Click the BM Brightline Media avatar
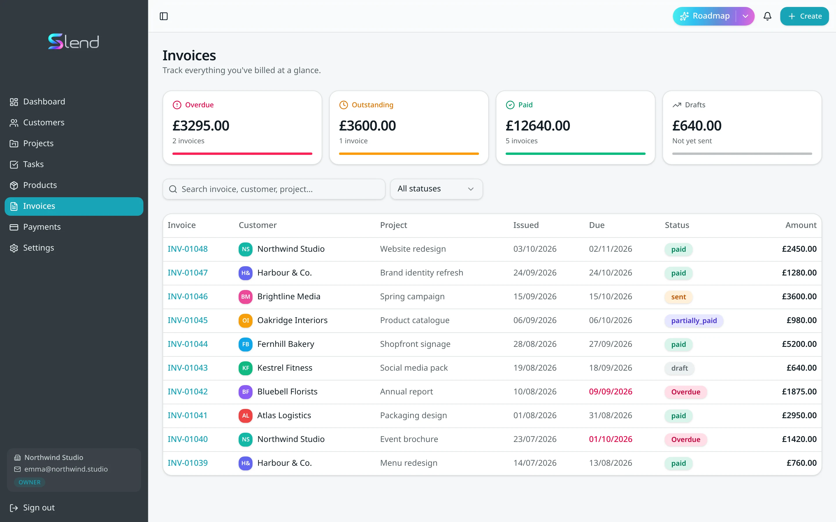 (246, 297)
